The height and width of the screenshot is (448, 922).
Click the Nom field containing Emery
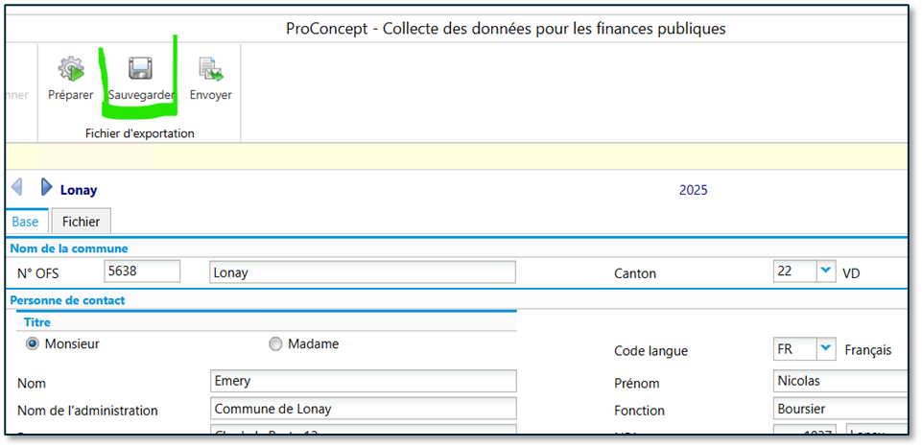point(362,382)
